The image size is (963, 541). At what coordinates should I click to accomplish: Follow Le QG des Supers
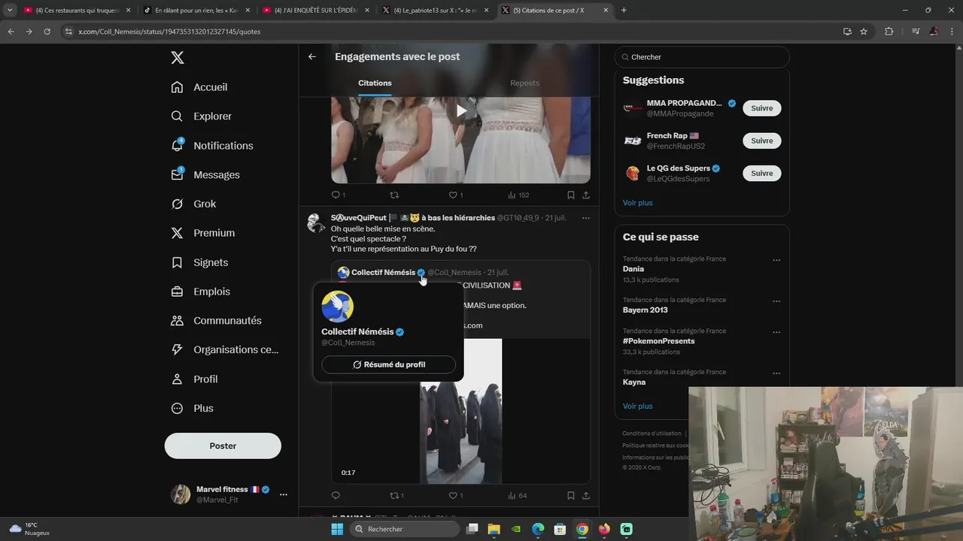[x=761, y=173]
